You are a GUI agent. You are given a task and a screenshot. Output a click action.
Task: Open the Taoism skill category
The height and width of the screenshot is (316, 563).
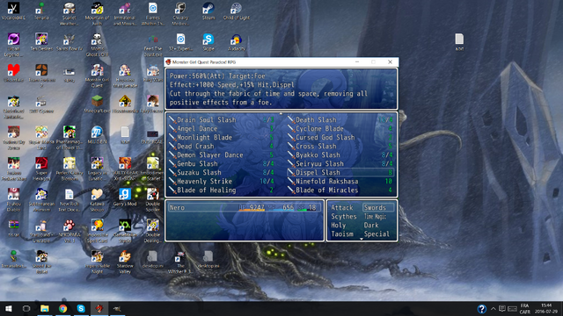pos(342,234)
